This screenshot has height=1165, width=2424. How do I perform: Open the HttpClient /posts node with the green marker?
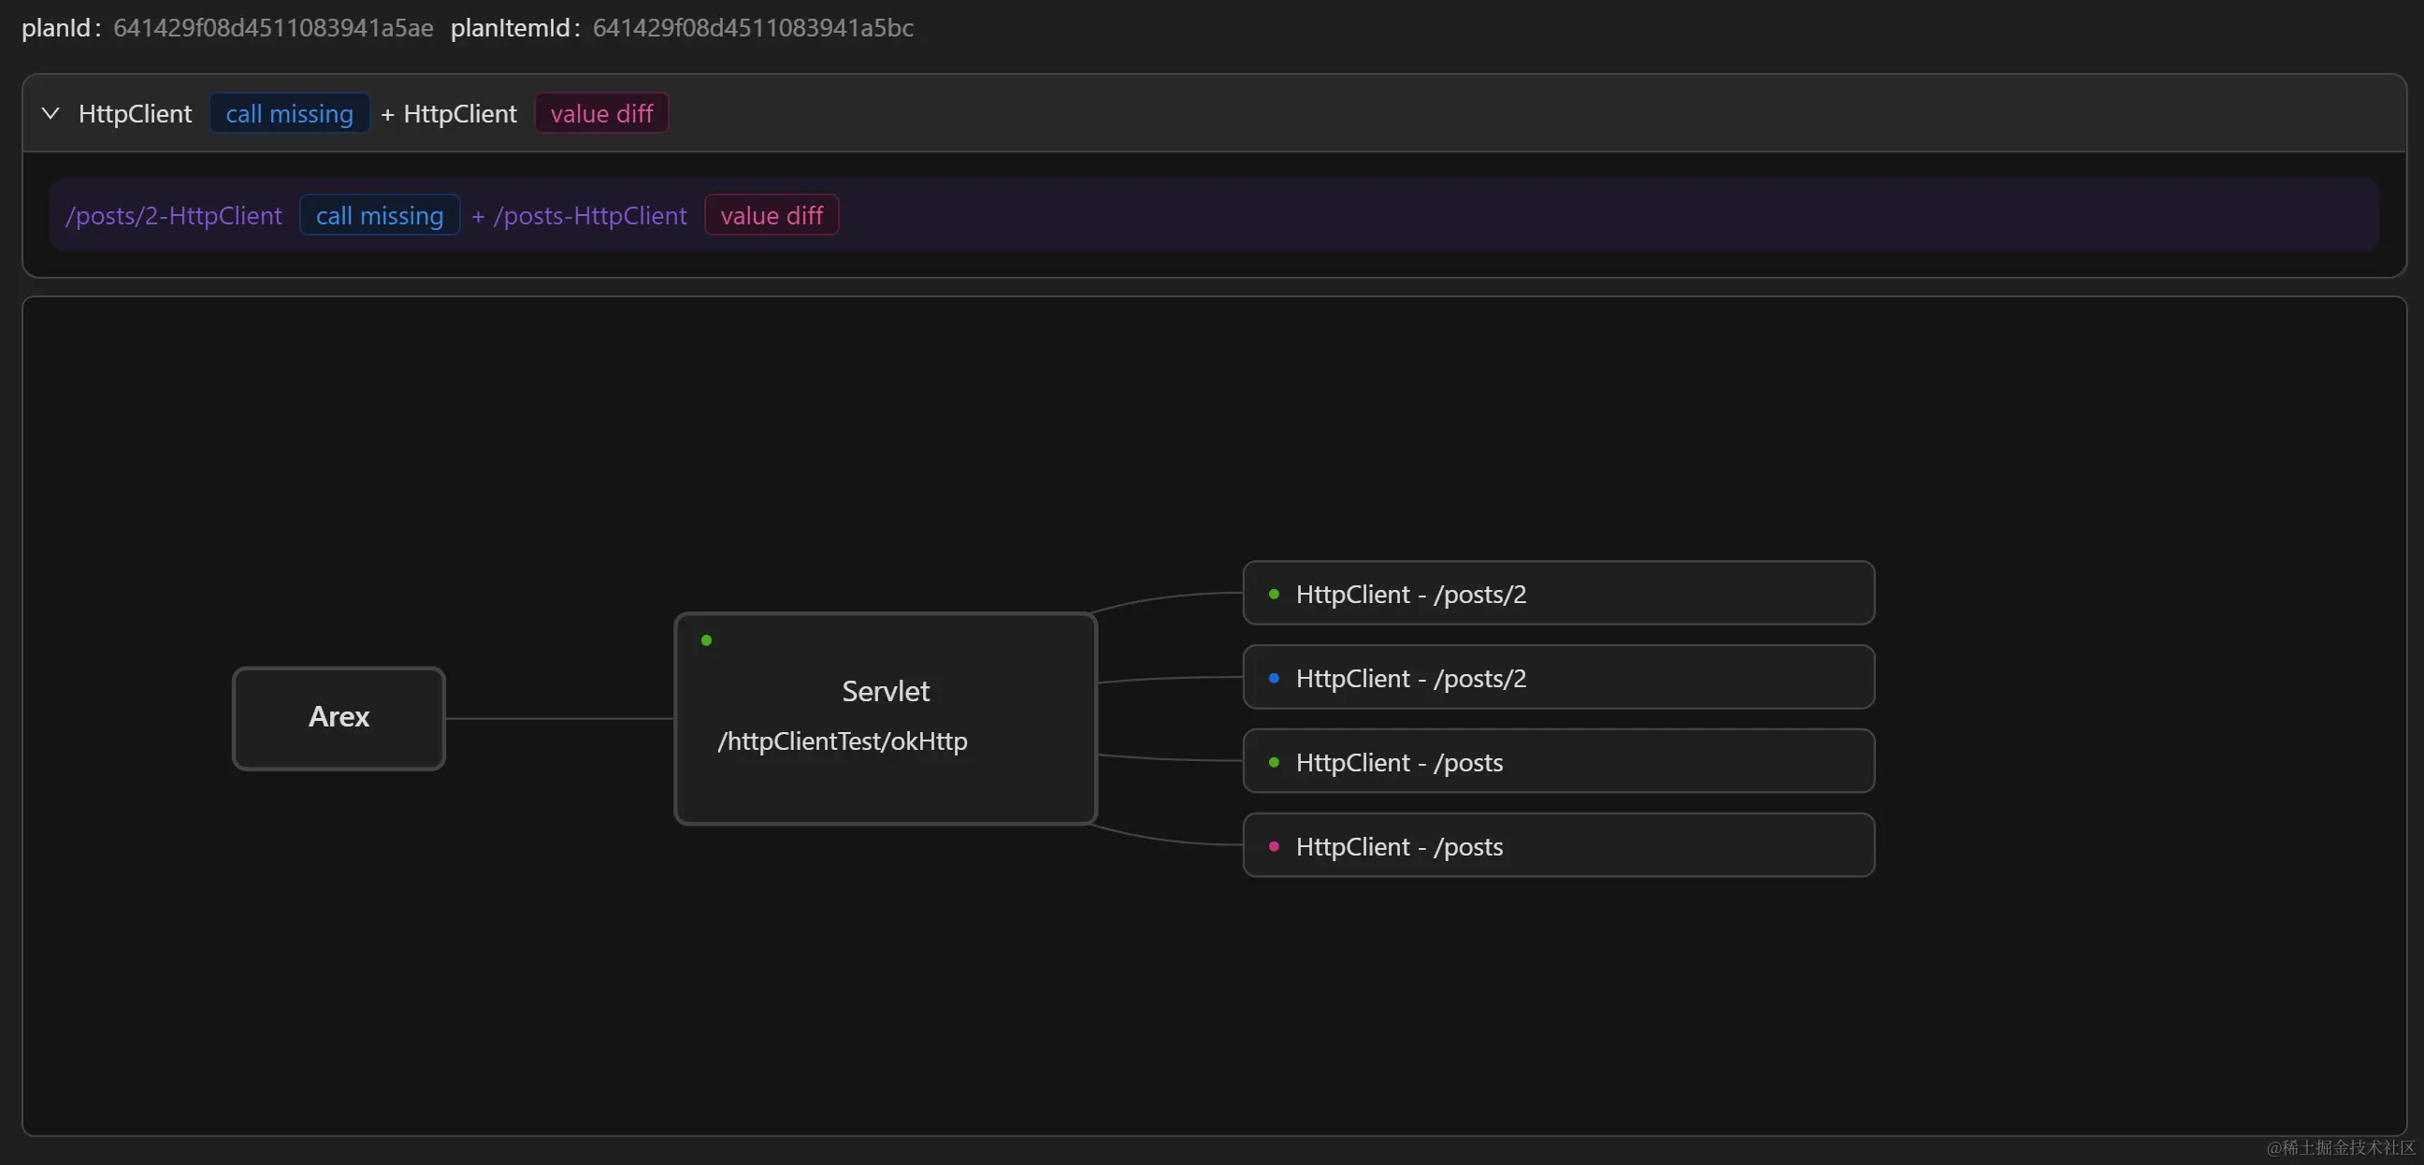tap(1557, 762)
